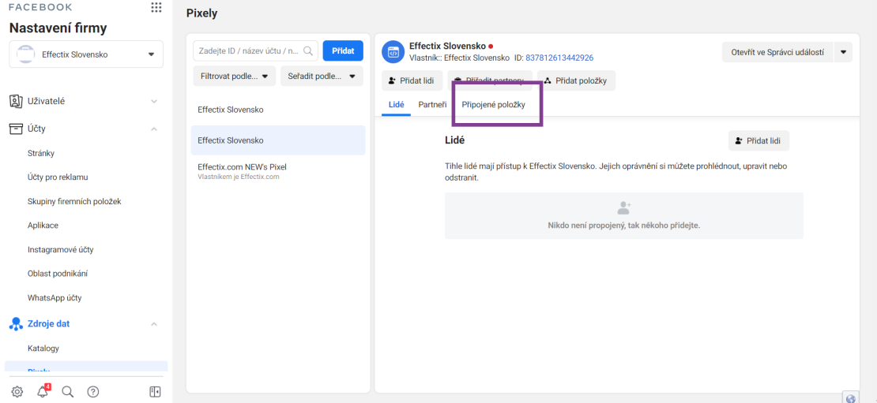Collapse the Účty section

tap(154, 129)
